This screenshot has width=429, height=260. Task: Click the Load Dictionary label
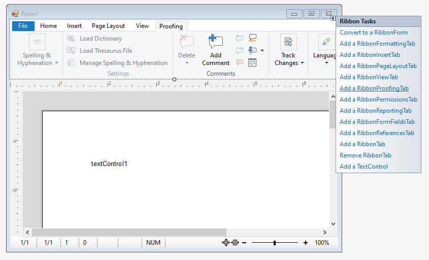tap(101, 39)
